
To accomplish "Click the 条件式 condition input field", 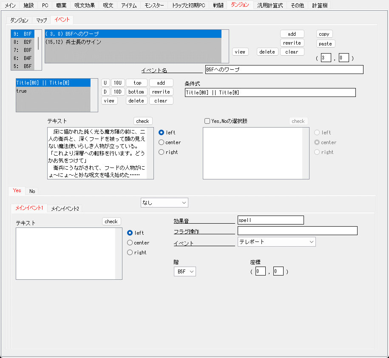I will [x=270, y=93].
